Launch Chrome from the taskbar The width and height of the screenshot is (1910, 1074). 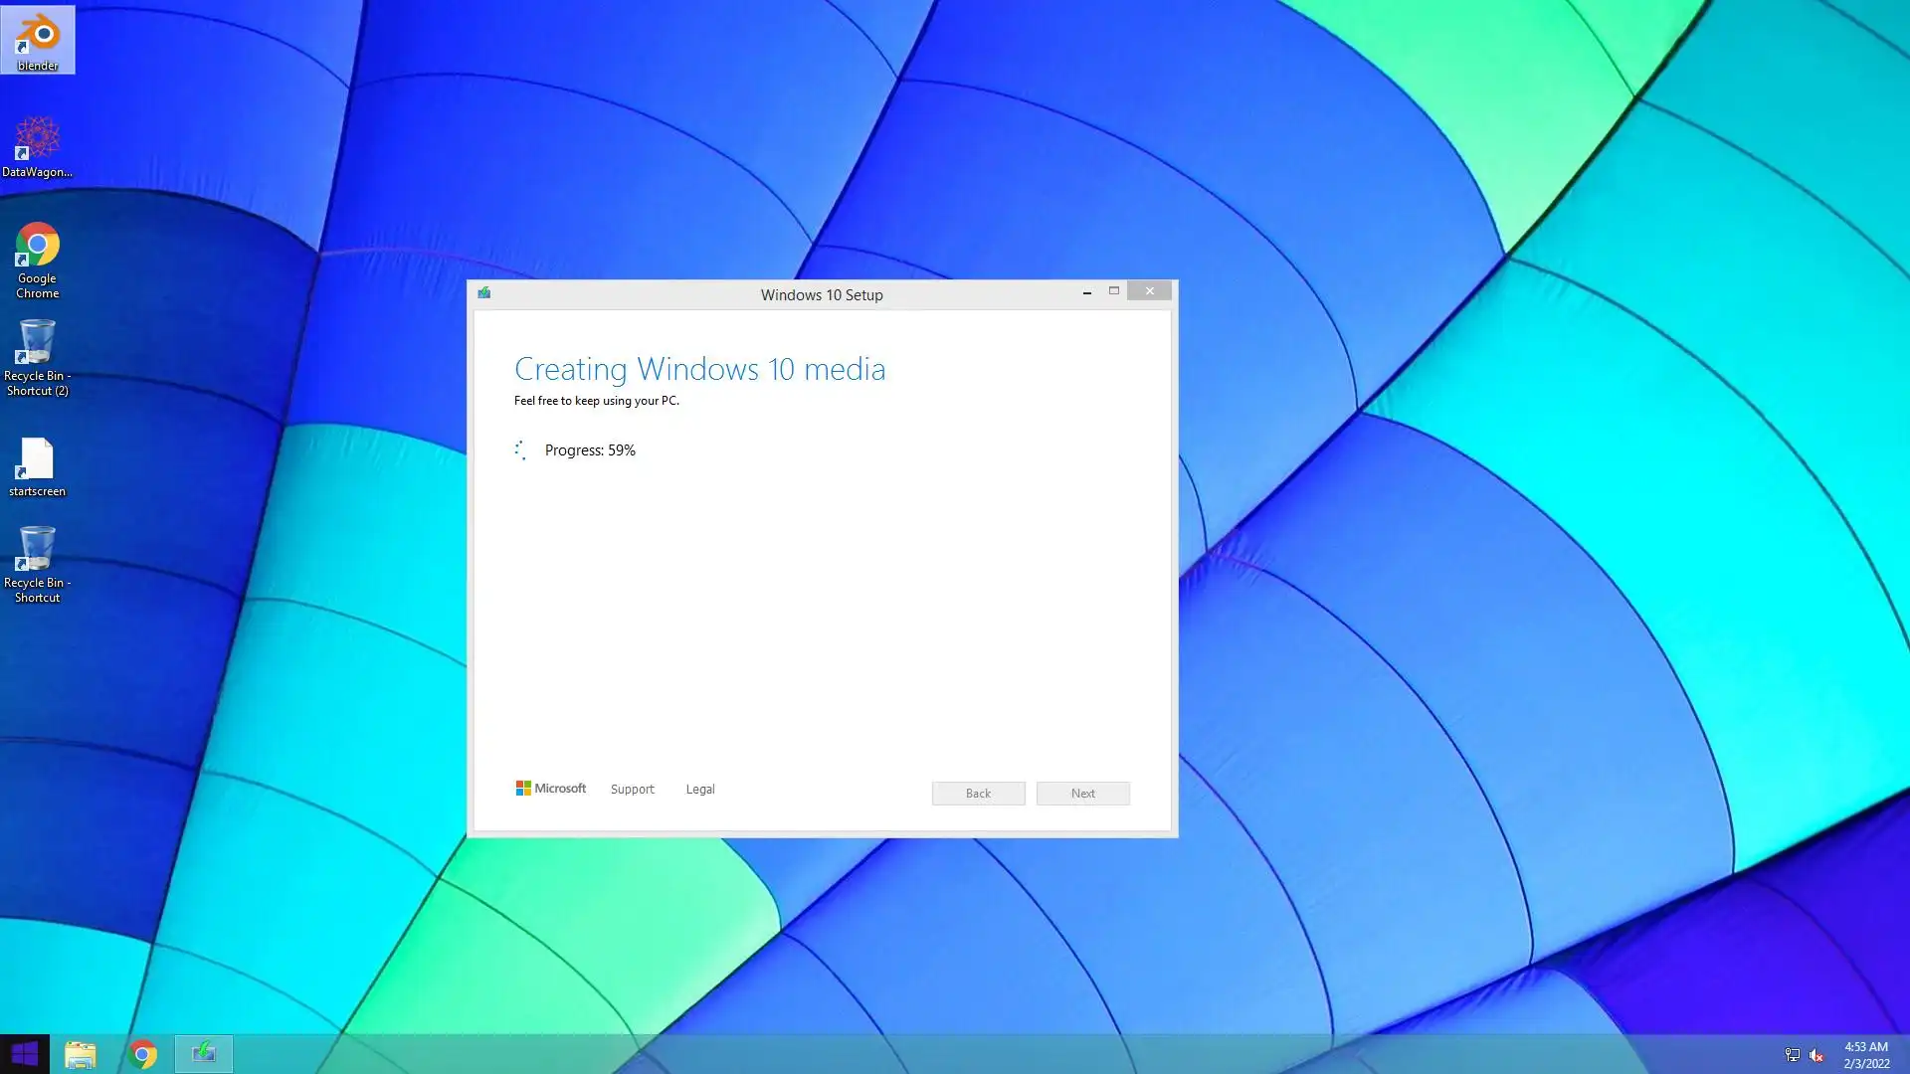point(142,1054)
